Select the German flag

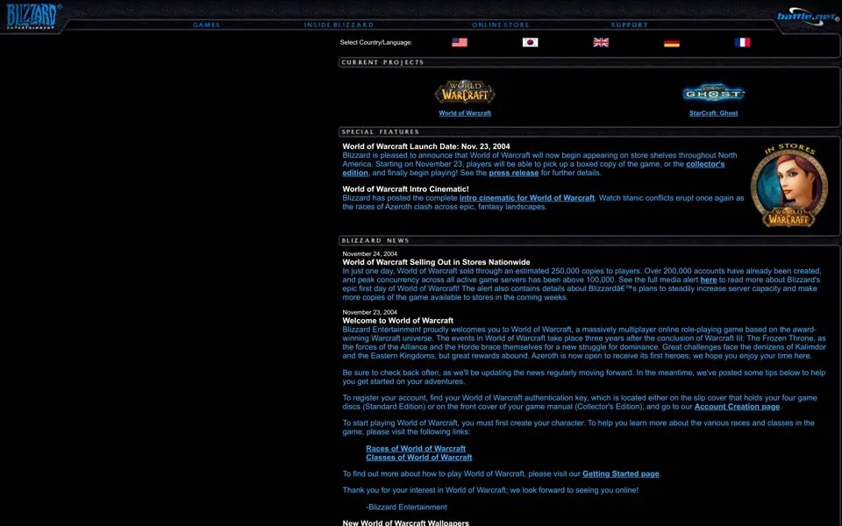[672, 42]
